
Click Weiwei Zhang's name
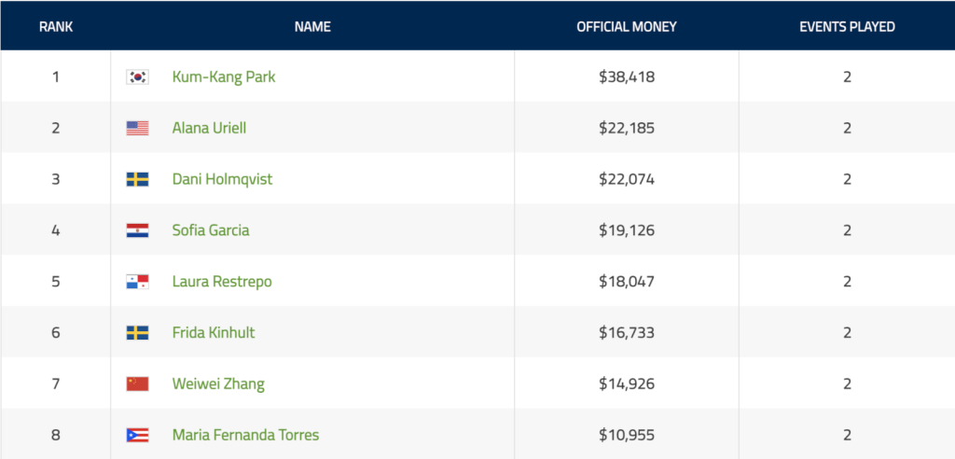point(218,383)
